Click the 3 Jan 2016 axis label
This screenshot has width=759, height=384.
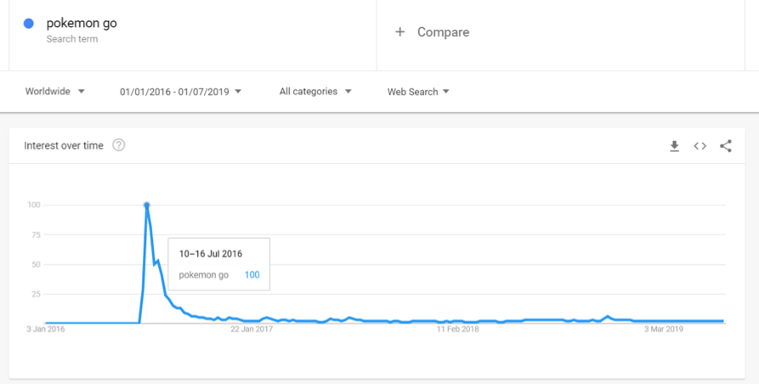(46, 329)
